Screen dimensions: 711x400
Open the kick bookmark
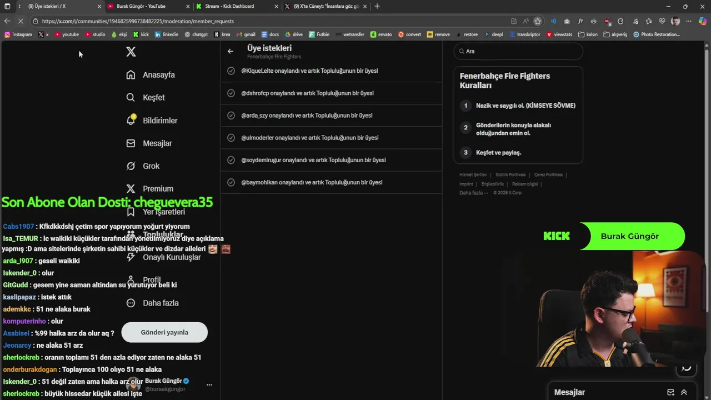click(141, 34)
